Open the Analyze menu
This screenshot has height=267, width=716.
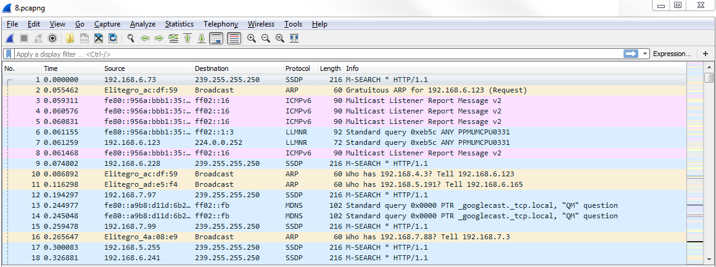pyautogui.click(x=142, y=24)
